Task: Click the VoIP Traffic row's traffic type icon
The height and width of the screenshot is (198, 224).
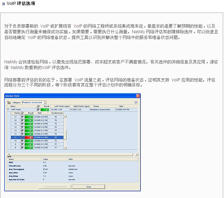Action: point(38,110)
